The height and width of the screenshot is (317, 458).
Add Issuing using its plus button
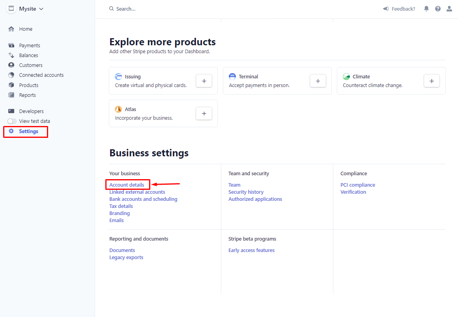coord(204,81)
